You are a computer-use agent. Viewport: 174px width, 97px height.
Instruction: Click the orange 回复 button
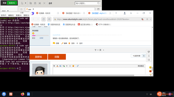pyautogui.click(x=57, y=57)
